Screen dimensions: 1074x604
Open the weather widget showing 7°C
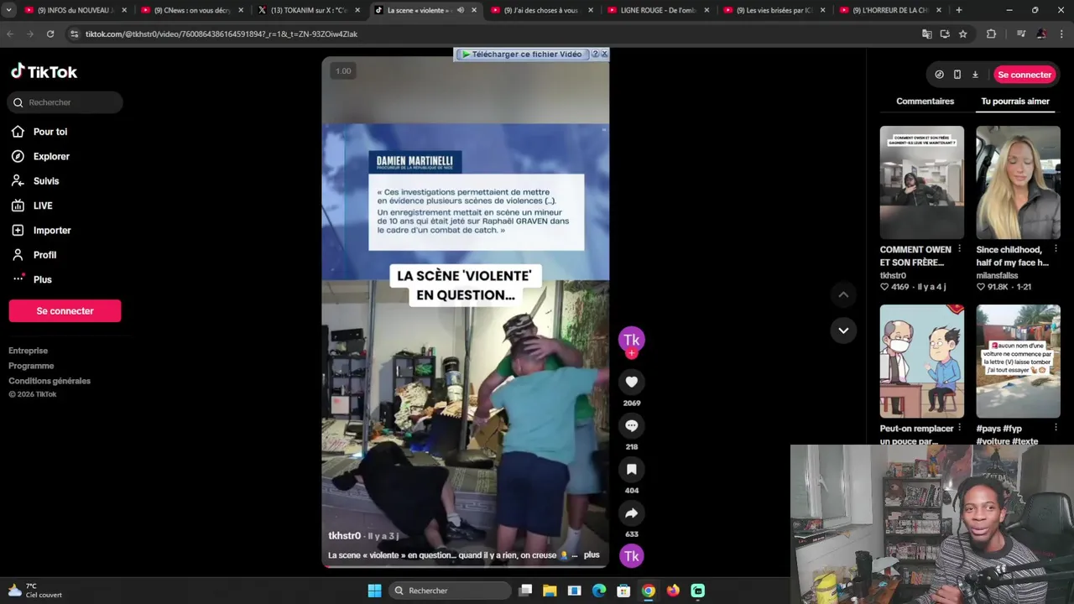(35, 591)
